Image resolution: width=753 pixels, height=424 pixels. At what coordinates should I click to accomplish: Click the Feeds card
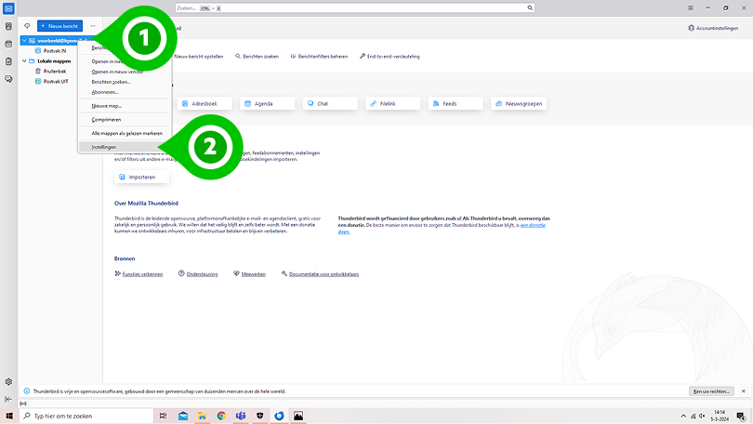click(x=456, y=104)
